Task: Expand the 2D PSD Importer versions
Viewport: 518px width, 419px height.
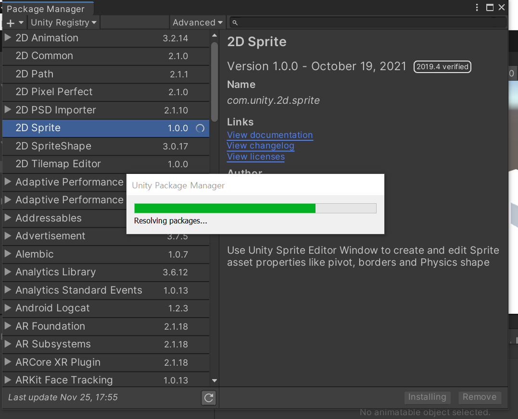Action: pyautogui.click(x=8, y=109)
